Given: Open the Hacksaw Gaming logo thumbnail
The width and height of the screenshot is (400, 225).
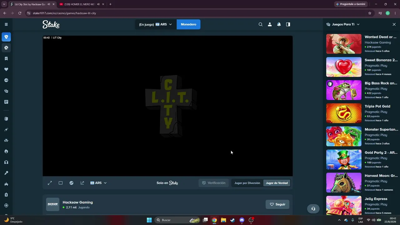Looking at the screenshot, I should (x=52, y=204).
